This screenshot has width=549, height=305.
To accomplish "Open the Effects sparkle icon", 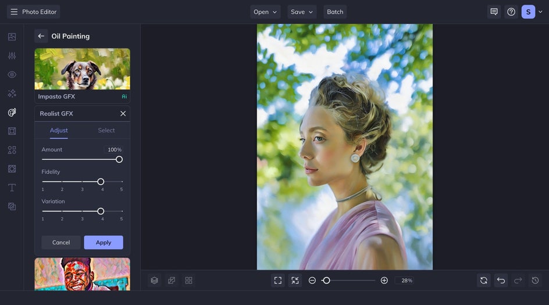I will click(12, 94).
